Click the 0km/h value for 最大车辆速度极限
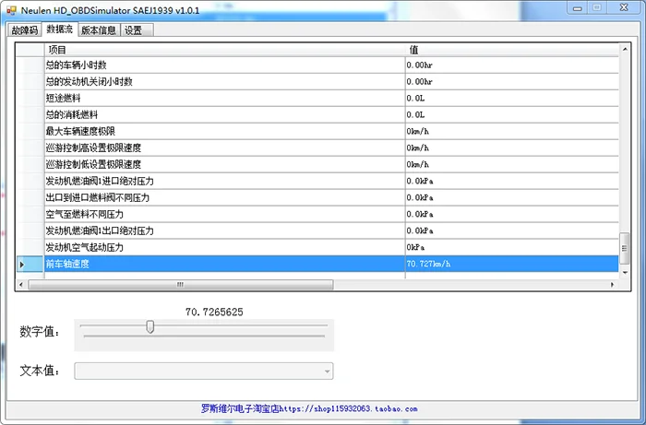Screen dimensions: 646x425 tap(512, 131)
